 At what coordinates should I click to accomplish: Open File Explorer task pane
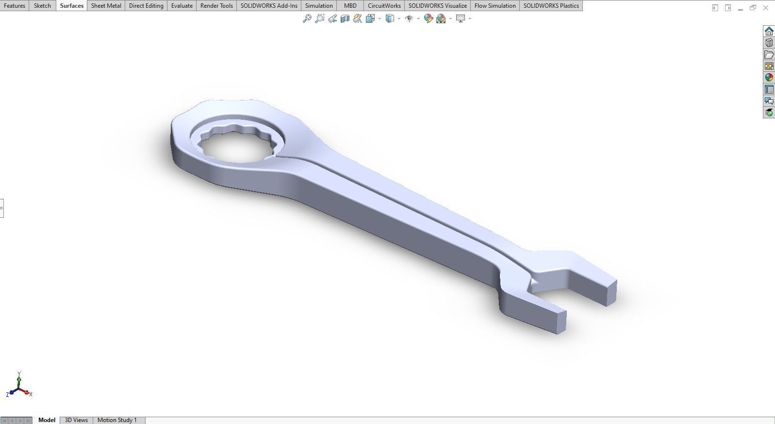(x=769, y=54)
